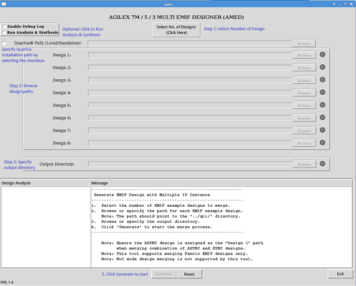Click the Output Directory text field
Screen dimensions: 356x286
coord(189,164)
